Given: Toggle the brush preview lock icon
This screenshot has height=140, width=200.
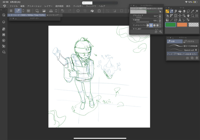Looking at the screenshot, I should pyautogui.click(x=160, y=12).
